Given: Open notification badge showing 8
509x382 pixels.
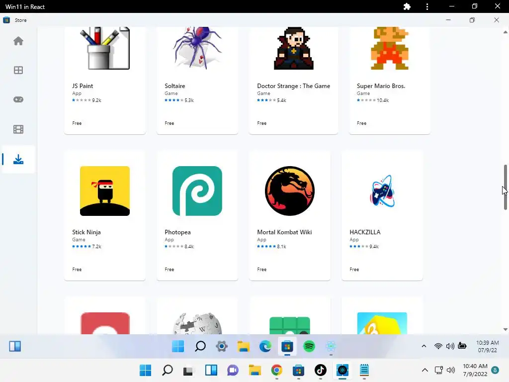Looking at the screenshot, I should [x=495, y=370].
